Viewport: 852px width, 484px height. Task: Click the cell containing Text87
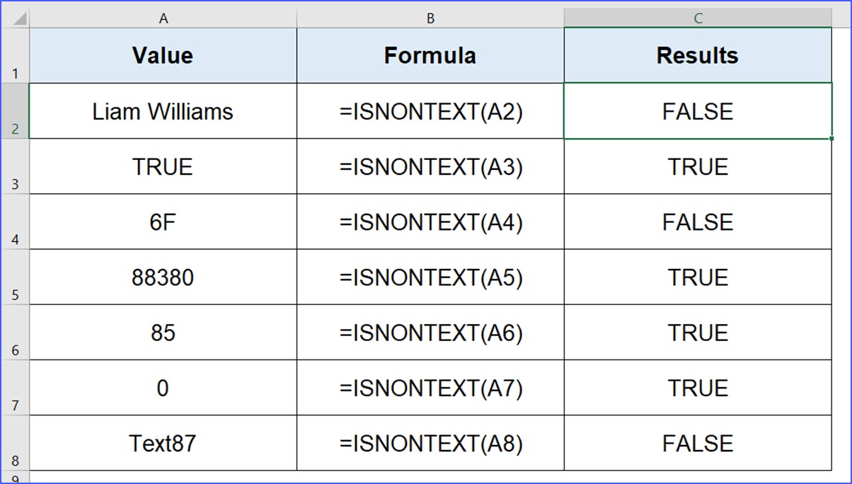click(x=163, y=442)
